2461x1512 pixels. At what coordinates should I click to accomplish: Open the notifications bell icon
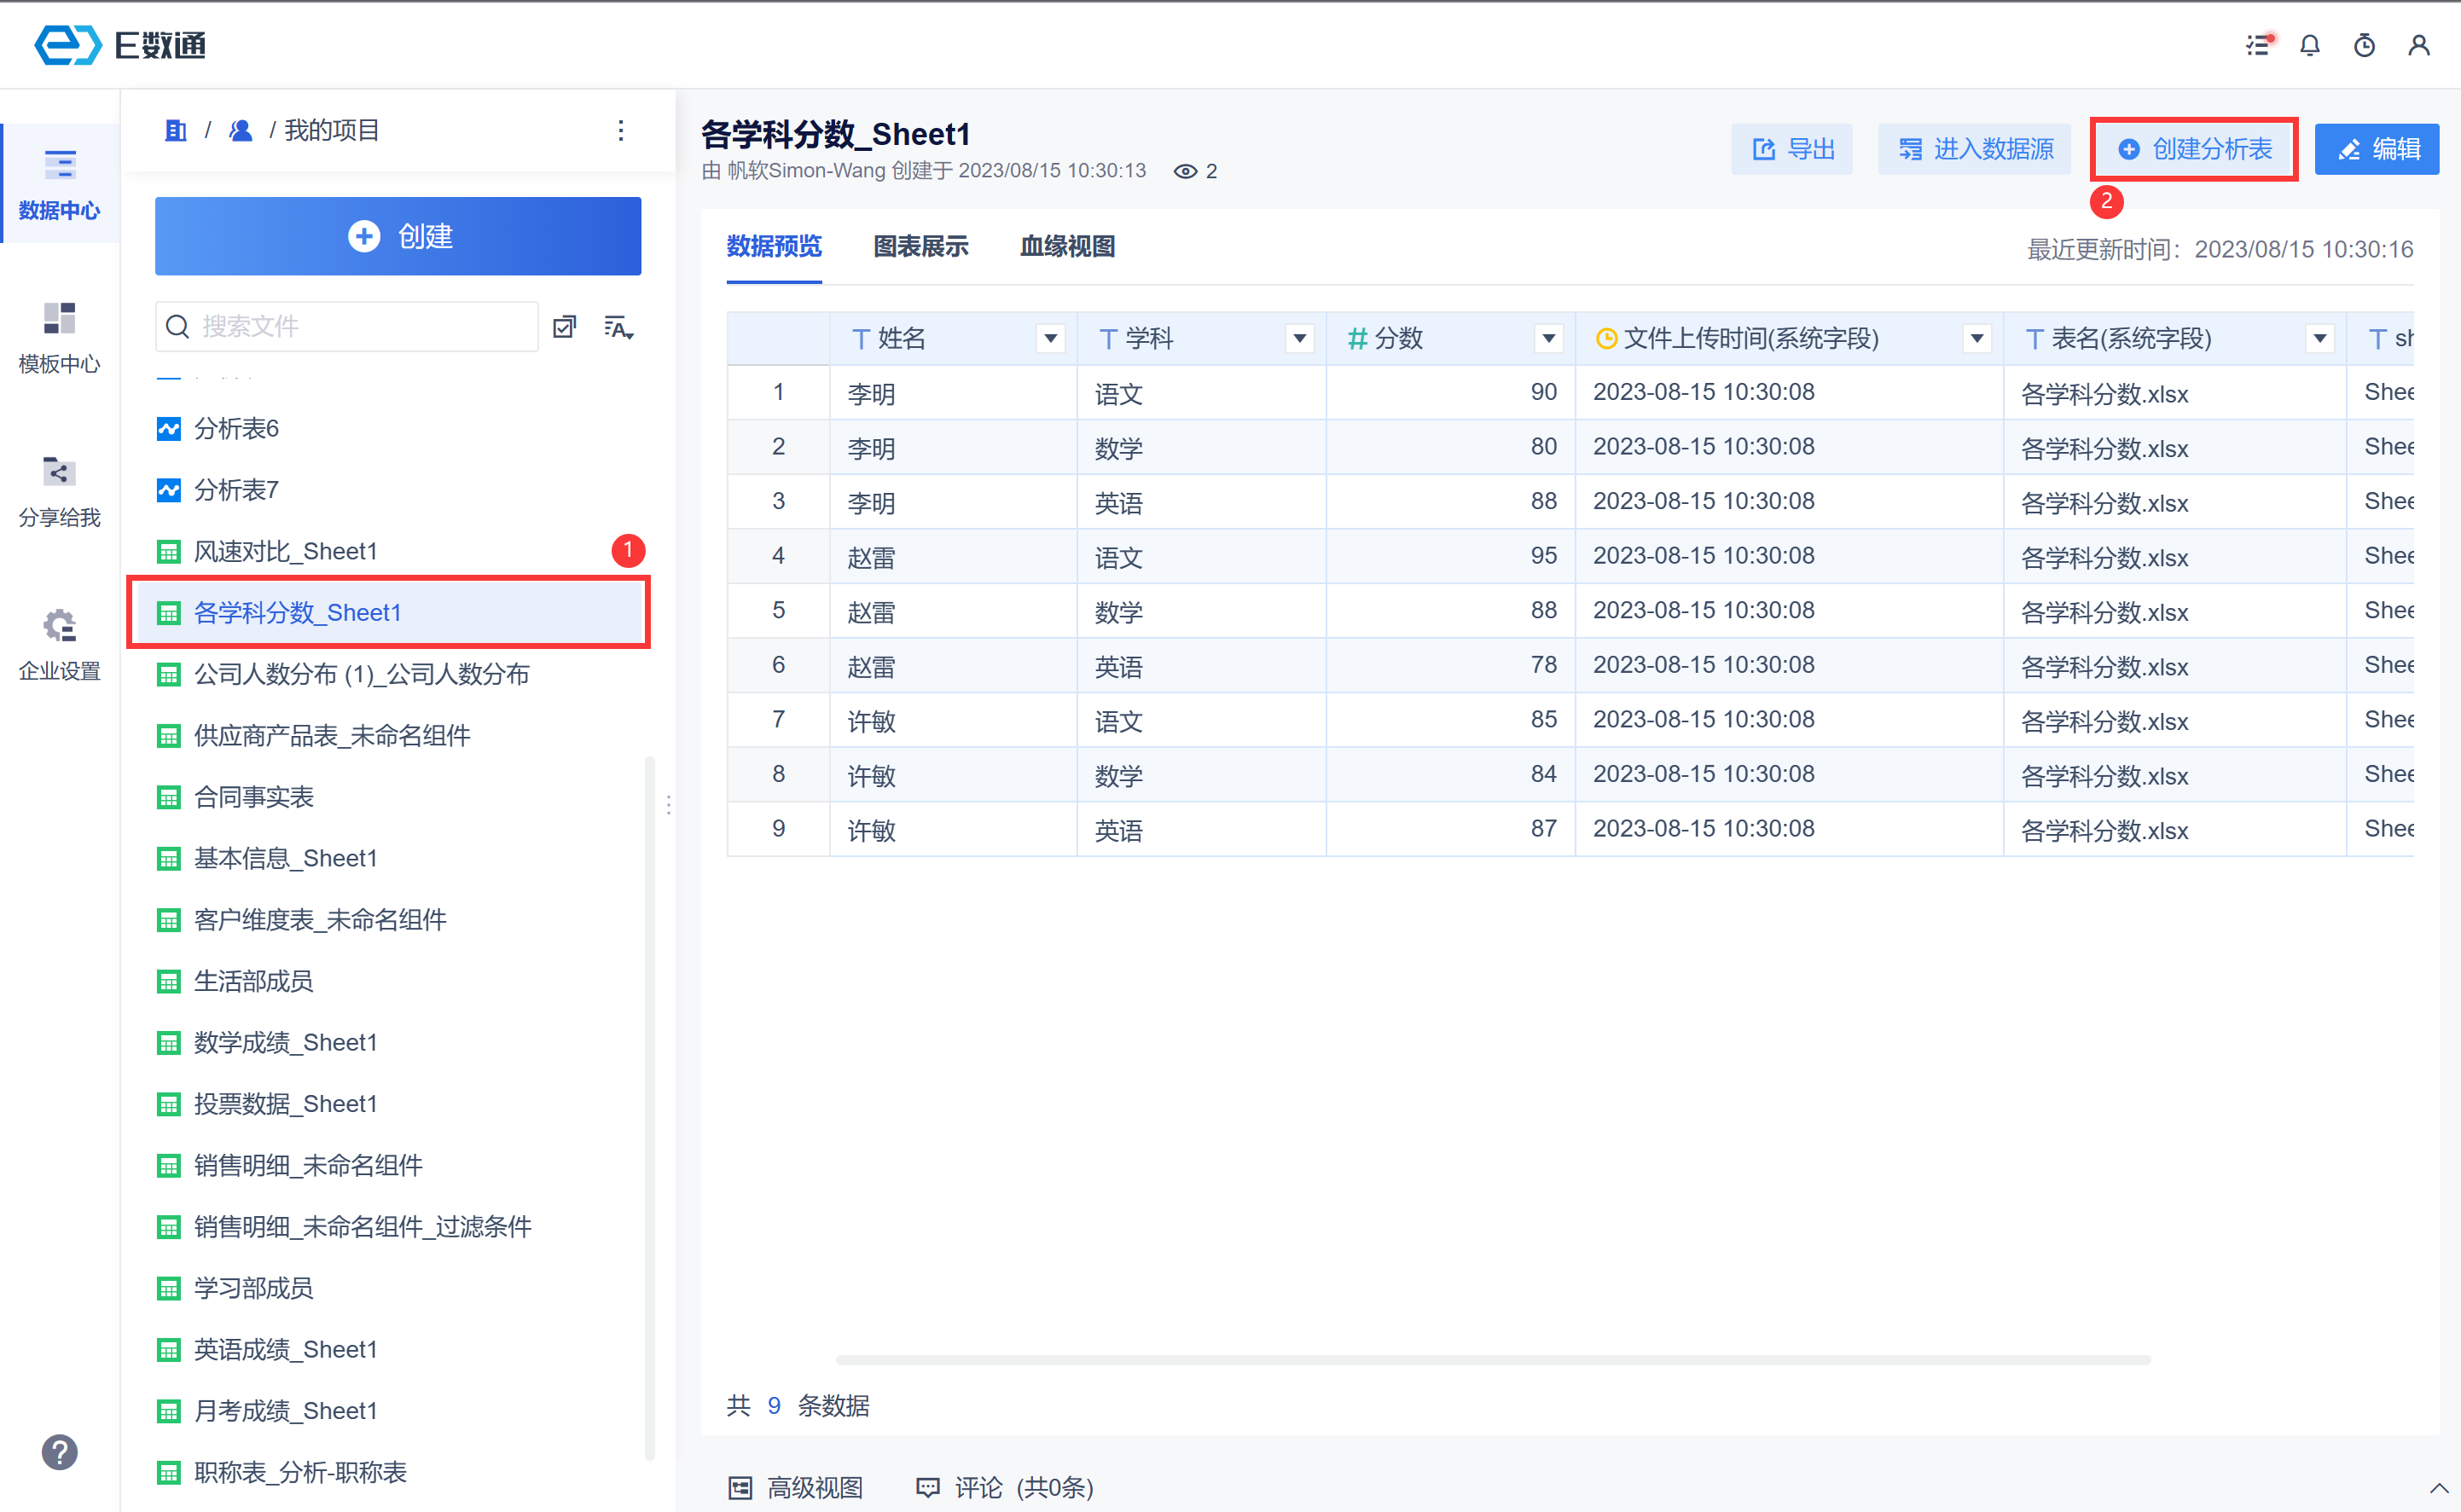pyautogui.click(x=2309, y=45)
